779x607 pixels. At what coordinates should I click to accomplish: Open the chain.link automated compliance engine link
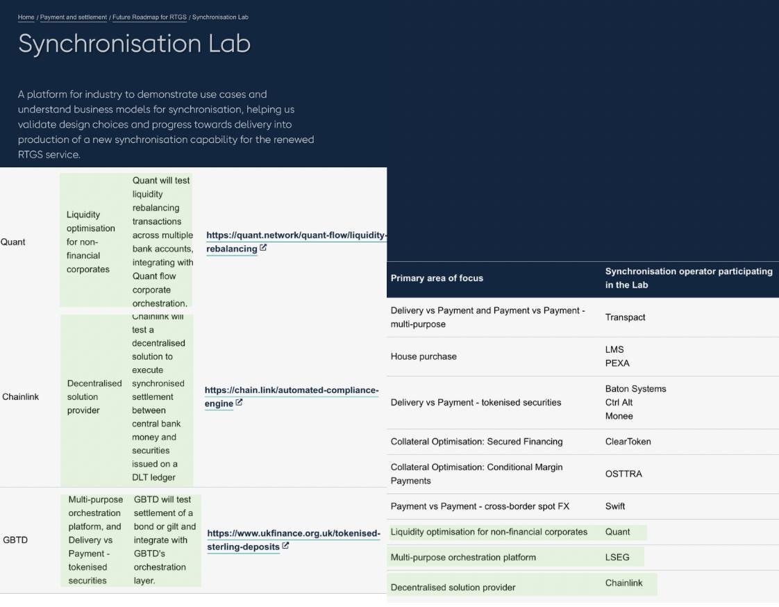pos(292,396)
